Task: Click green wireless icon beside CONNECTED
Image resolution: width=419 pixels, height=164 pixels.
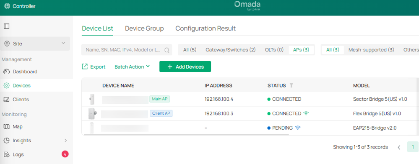Action: tap(306, 113)
